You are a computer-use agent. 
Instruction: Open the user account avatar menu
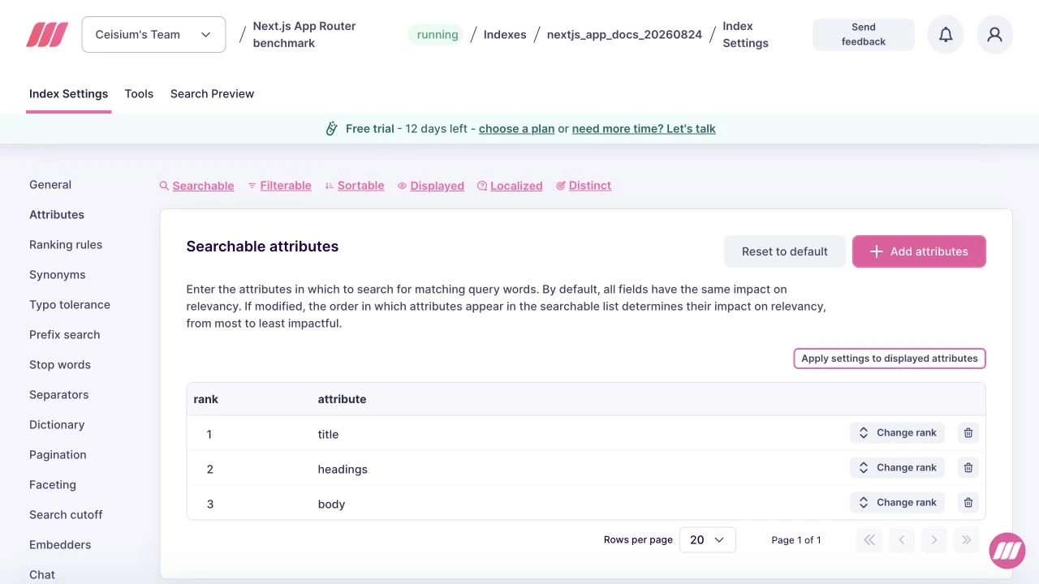click(x=994, y=35)
